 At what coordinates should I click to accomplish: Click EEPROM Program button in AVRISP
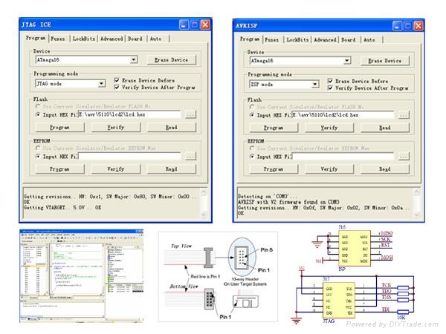click(x=274, y=169)
